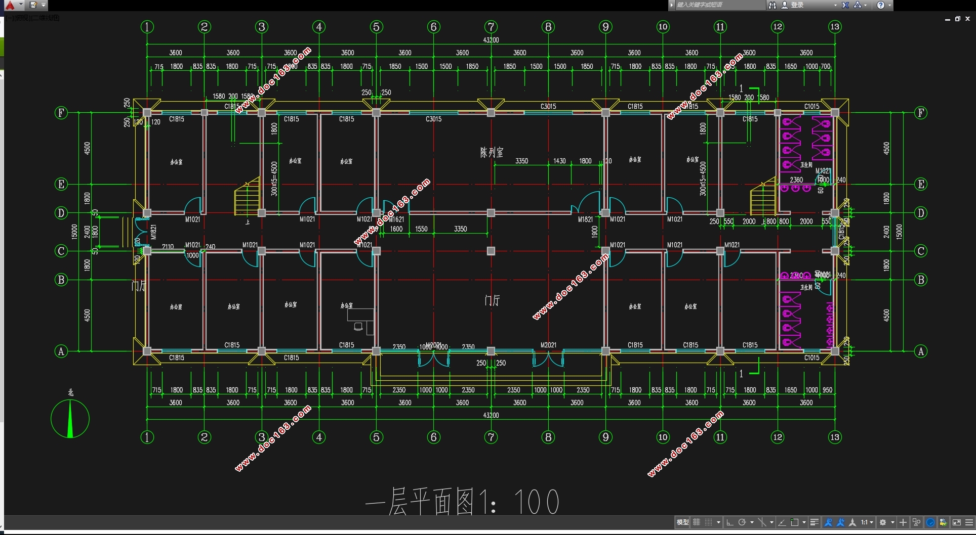Open the status bar customization menu icon
Viewport: 976px width, 535px height.
[x=969, y=522]
